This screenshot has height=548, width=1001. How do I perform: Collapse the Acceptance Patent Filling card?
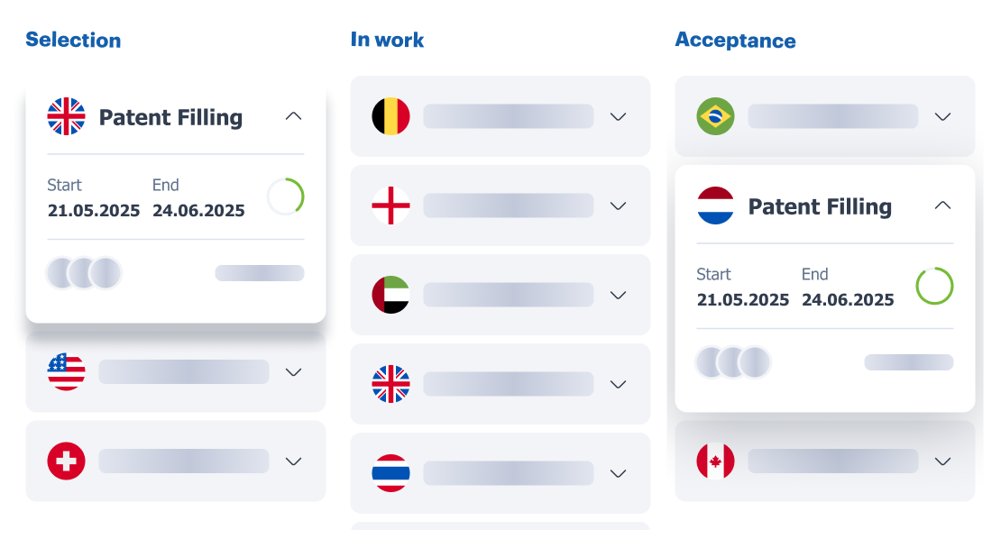pos(942,205)
